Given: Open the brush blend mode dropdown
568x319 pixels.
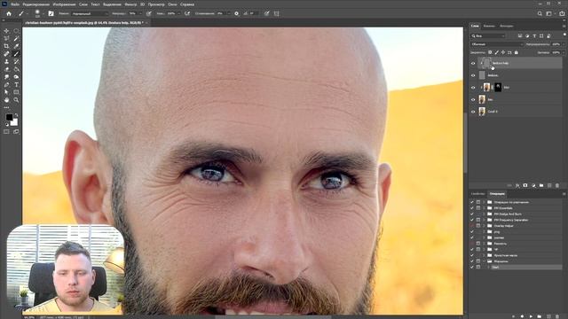Looking at the screenshot, I should point(89,13).
